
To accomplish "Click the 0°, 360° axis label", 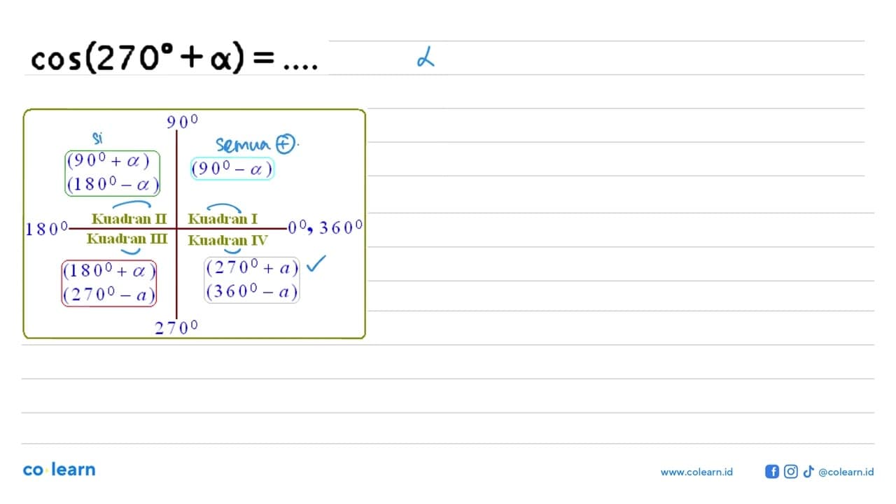I will [325, 227].
